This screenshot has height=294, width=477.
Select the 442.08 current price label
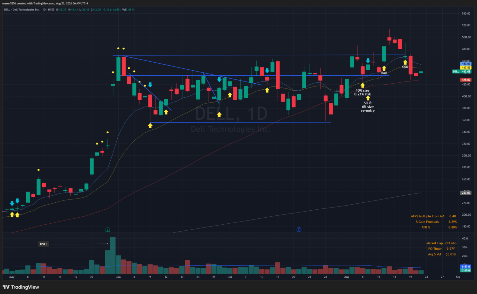pos(466,72)
